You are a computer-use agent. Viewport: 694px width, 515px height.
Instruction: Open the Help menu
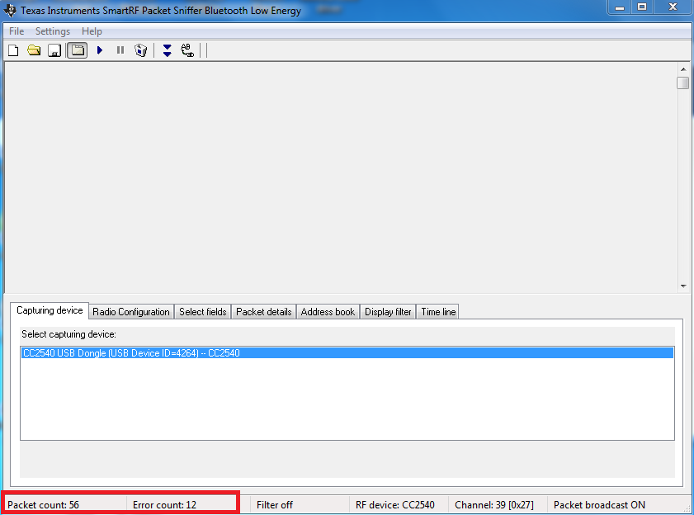pos(92,31)
